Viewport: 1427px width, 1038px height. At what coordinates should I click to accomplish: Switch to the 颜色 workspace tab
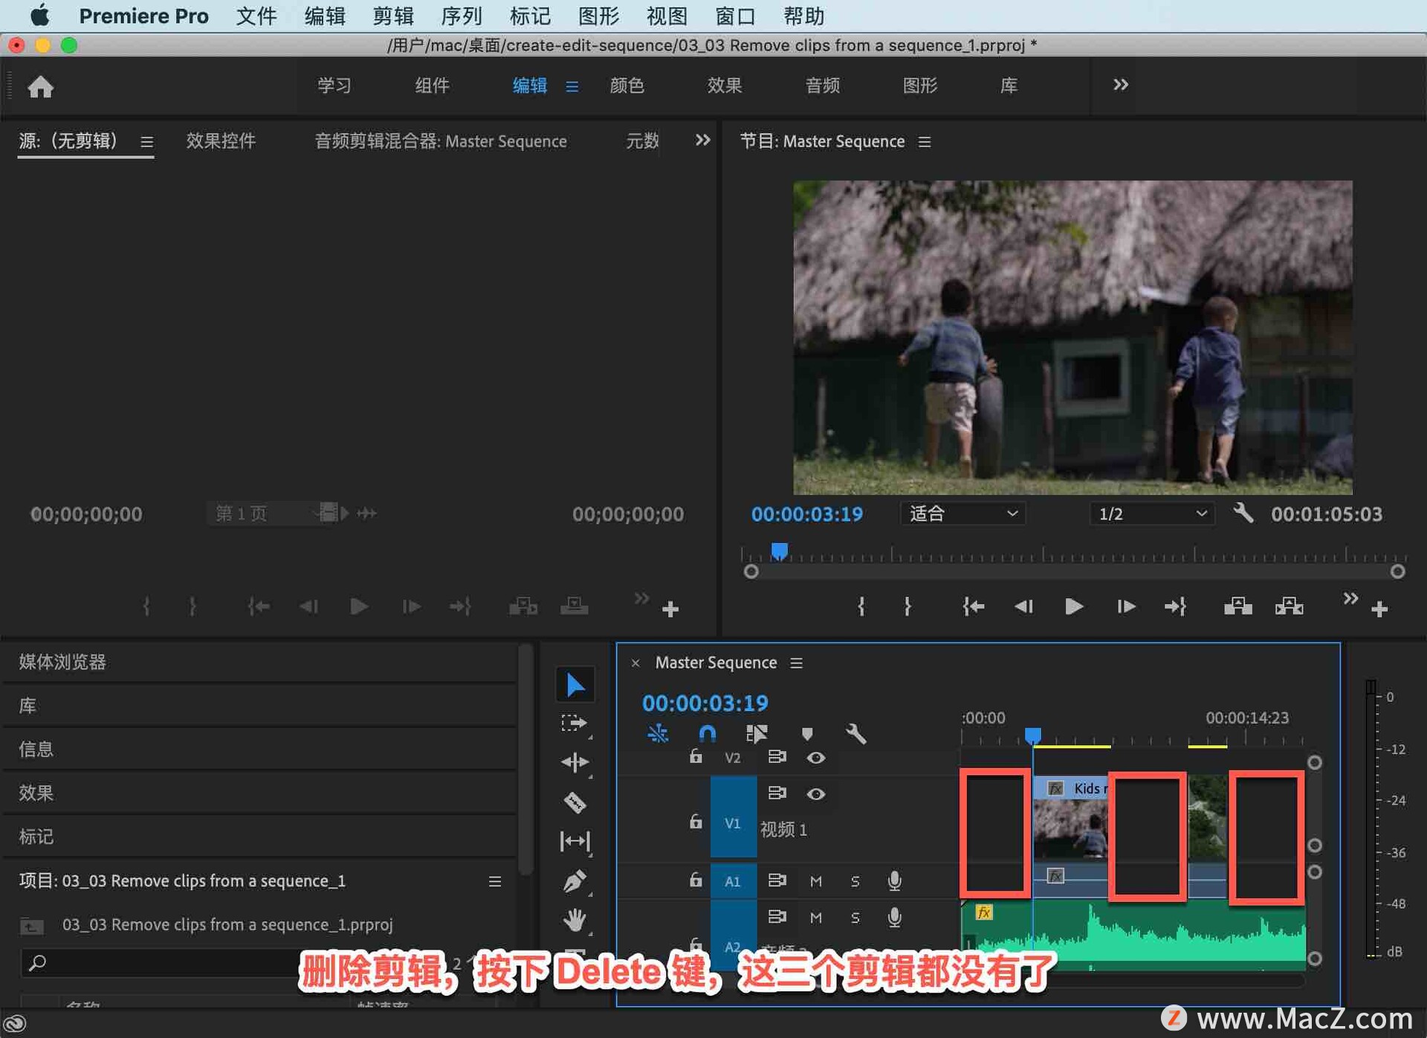[x=627, y=85]
